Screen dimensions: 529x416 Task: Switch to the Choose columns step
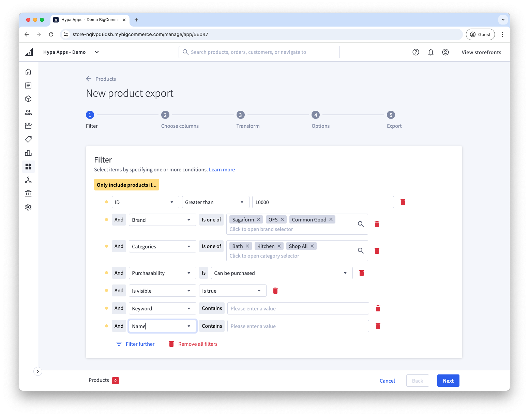(x=165, y=115)
